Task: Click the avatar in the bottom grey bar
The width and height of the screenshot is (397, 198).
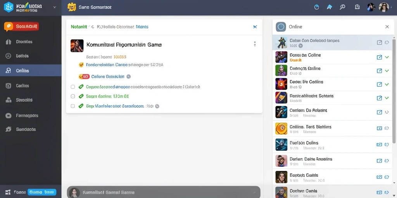Action: pyautogui.click(x=74, y=193)
